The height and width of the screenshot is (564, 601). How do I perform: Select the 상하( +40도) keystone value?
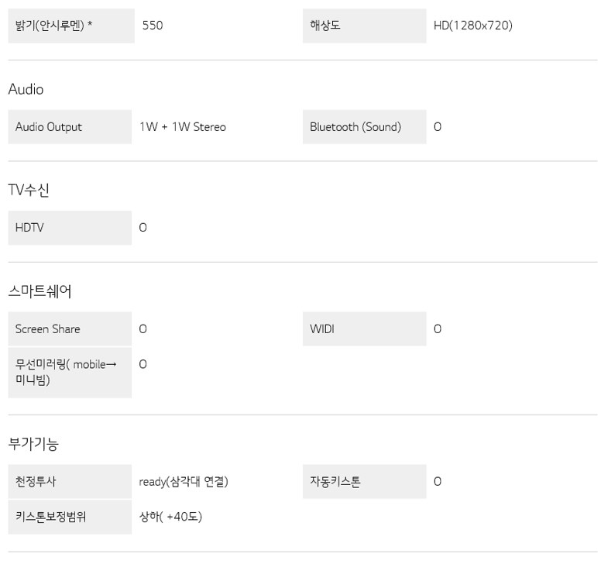point(170,517)
